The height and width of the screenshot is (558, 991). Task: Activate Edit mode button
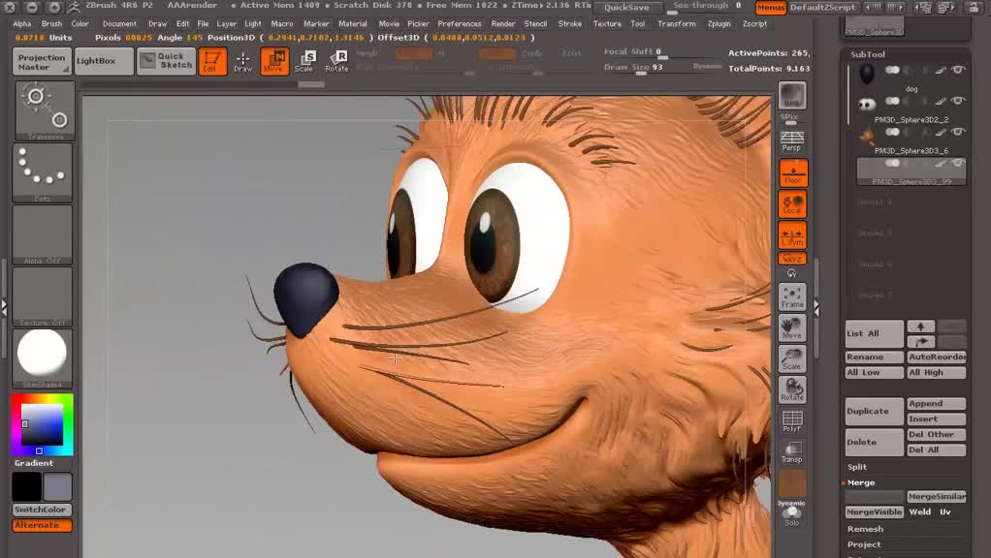pos(212,61)
